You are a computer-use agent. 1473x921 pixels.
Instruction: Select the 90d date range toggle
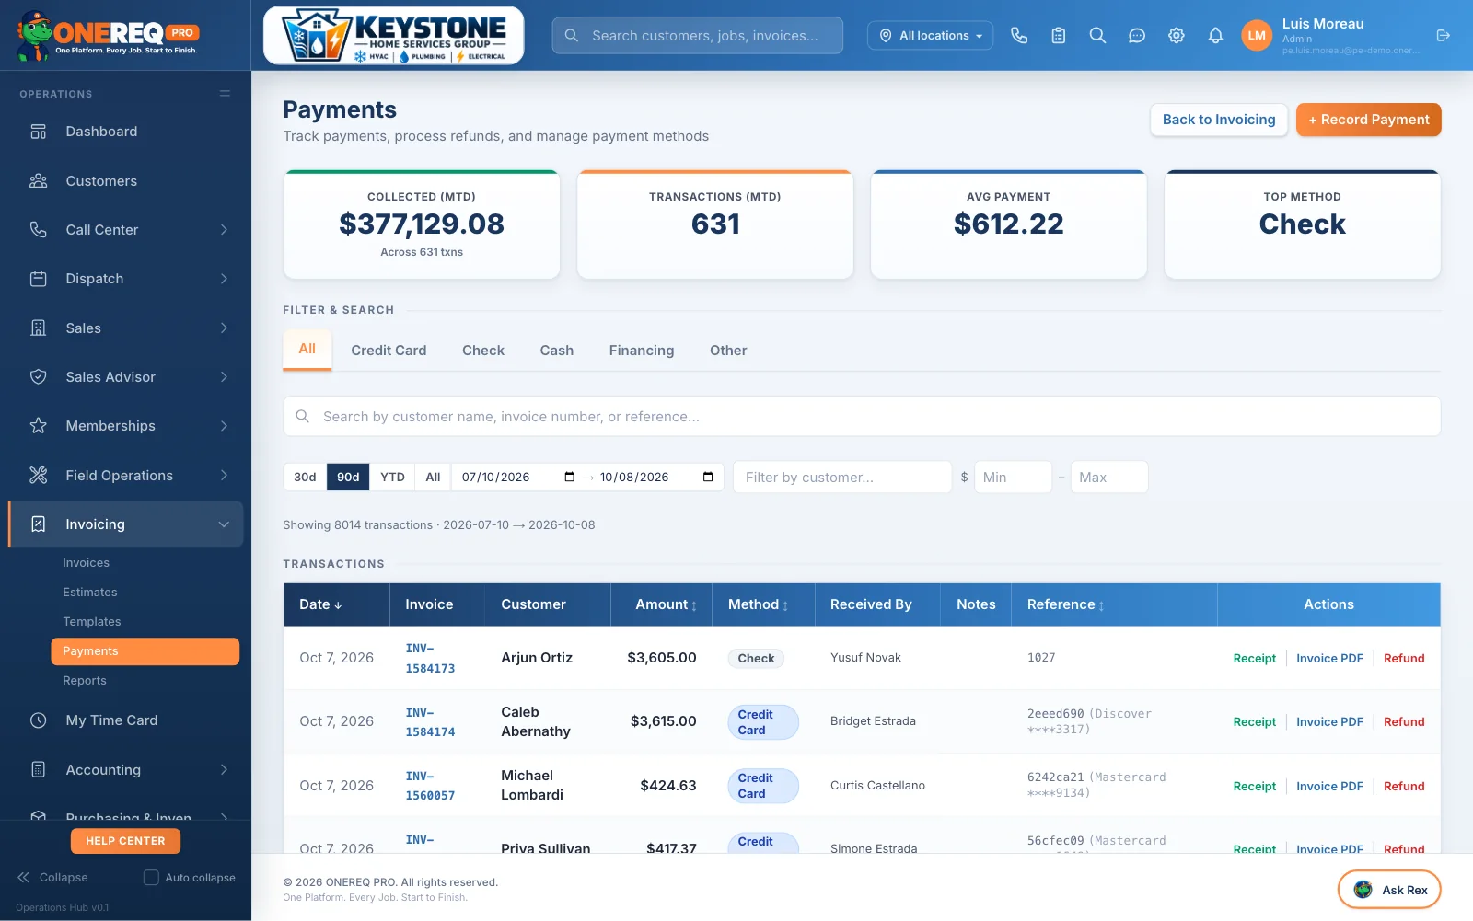(x=348, y=477)
